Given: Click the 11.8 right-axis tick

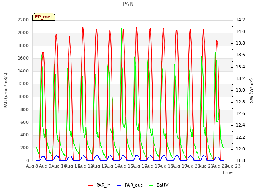Looking at the screenshot, I should coord(240,160).
